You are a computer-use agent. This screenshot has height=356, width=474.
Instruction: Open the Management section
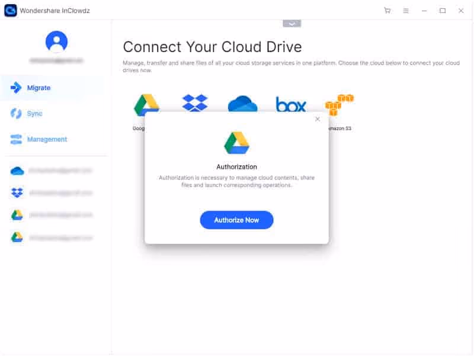[x=46, y=139]
